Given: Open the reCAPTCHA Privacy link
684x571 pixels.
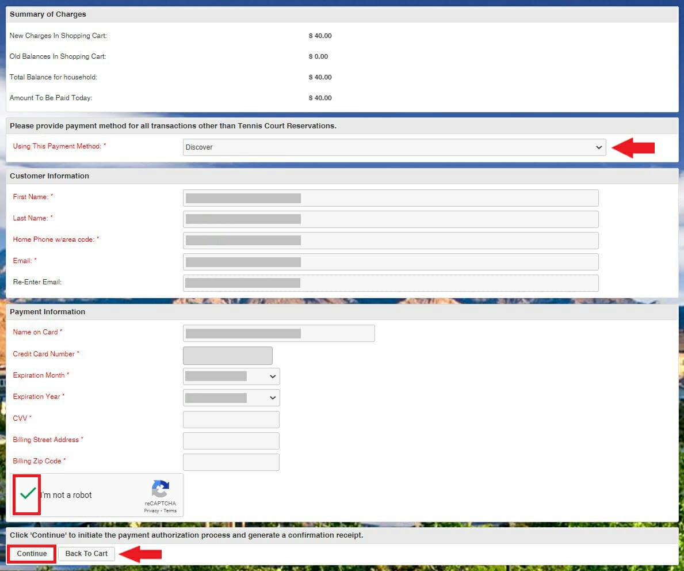Looking at the screenshot, I should (151, 511).
